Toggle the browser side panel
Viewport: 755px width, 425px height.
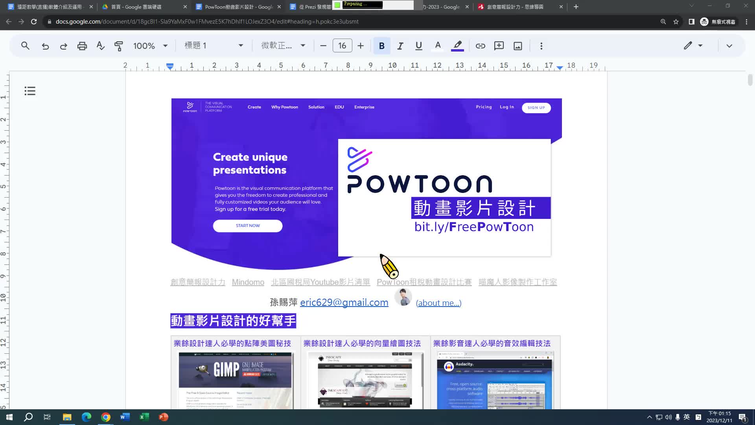(691, 22)
